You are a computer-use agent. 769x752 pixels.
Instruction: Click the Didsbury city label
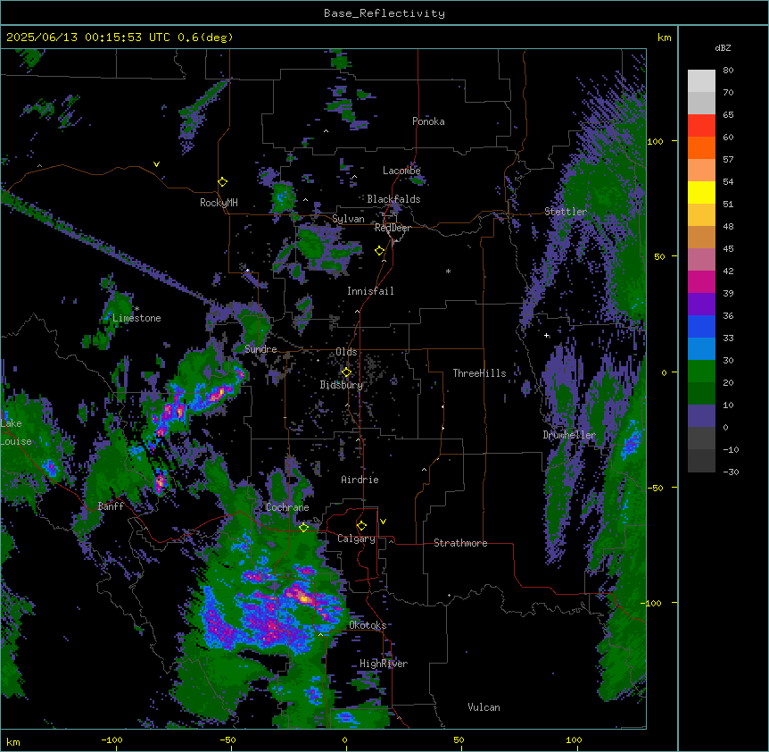tap(342, 385)
